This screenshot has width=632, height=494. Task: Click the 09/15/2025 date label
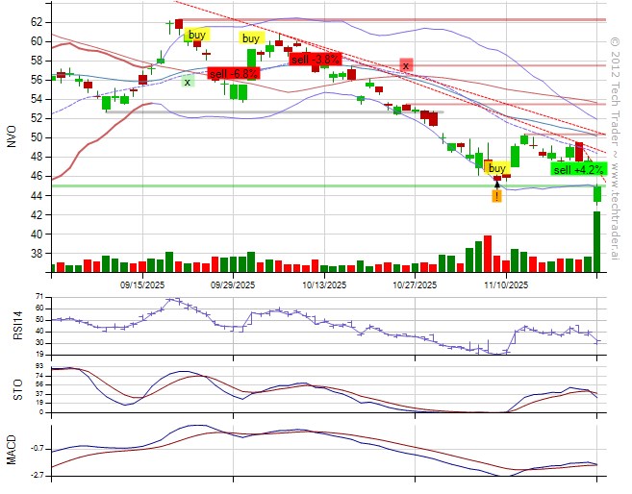tap(142, 284)
